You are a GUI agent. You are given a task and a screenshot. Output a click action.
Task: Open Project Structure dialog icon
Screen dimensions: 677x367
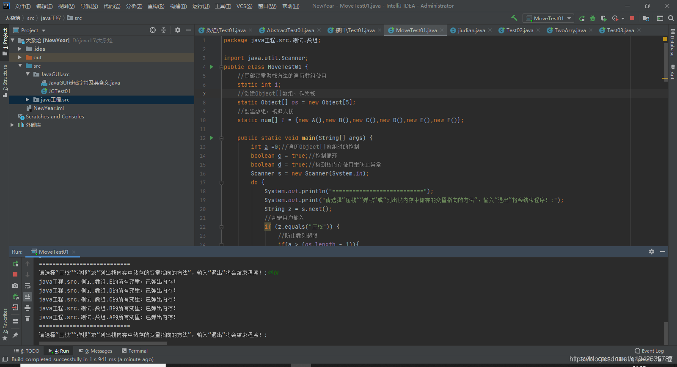click(646, 18)
